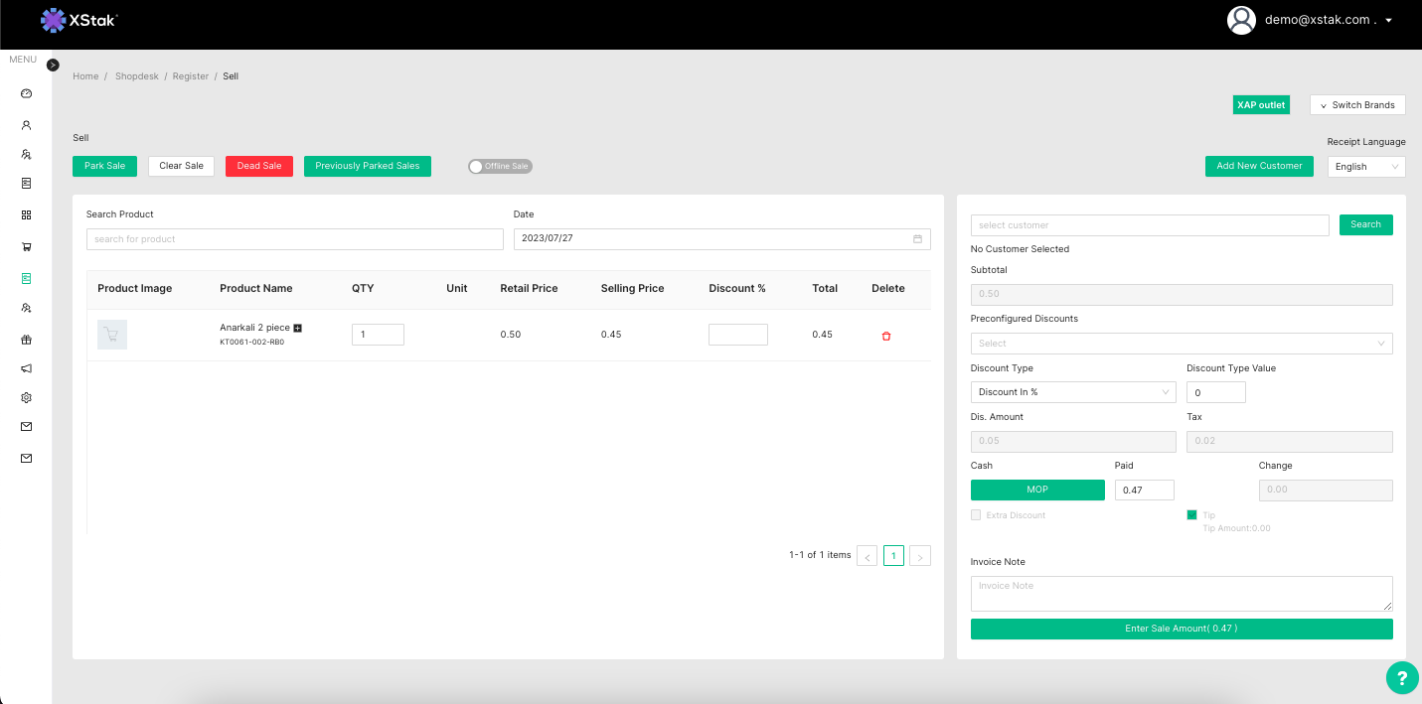Click the search for product field
Viewport: 1422px width, 704px height.
click(x=294, y=239)
